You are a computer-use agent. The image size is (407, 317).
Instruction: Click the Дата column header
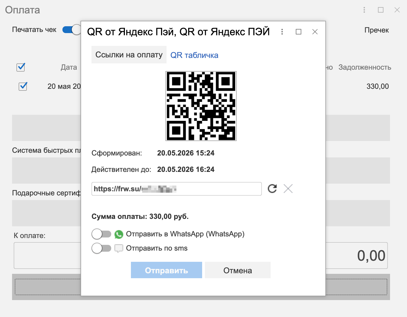click(x=69, y=67)
